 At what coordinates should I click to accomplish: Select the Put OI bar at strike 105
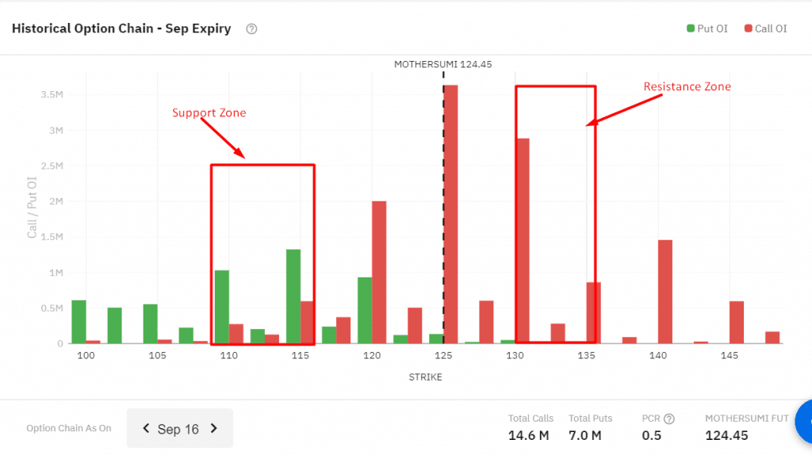tap(150, 323)
